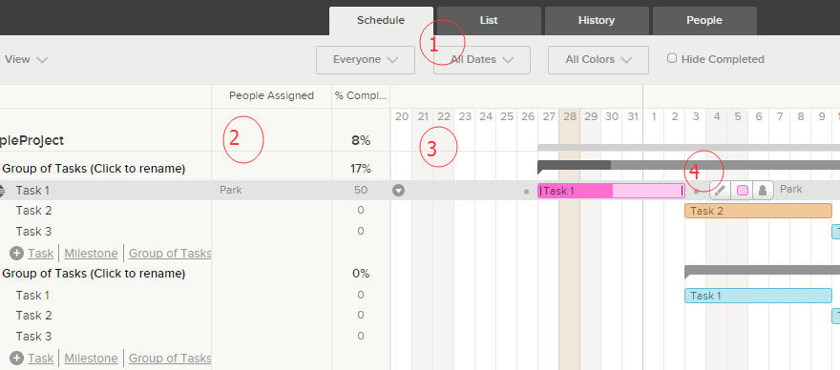Expand the View menu chevron
Viewport: 840px width, 370px height.
point(42,60)
